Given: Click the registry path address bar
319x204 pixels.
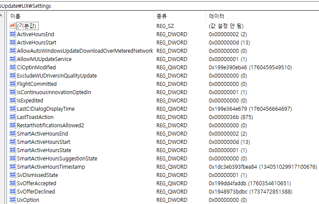Looking at the screenshot, I should pyautogui.click(x=159, y=6).
